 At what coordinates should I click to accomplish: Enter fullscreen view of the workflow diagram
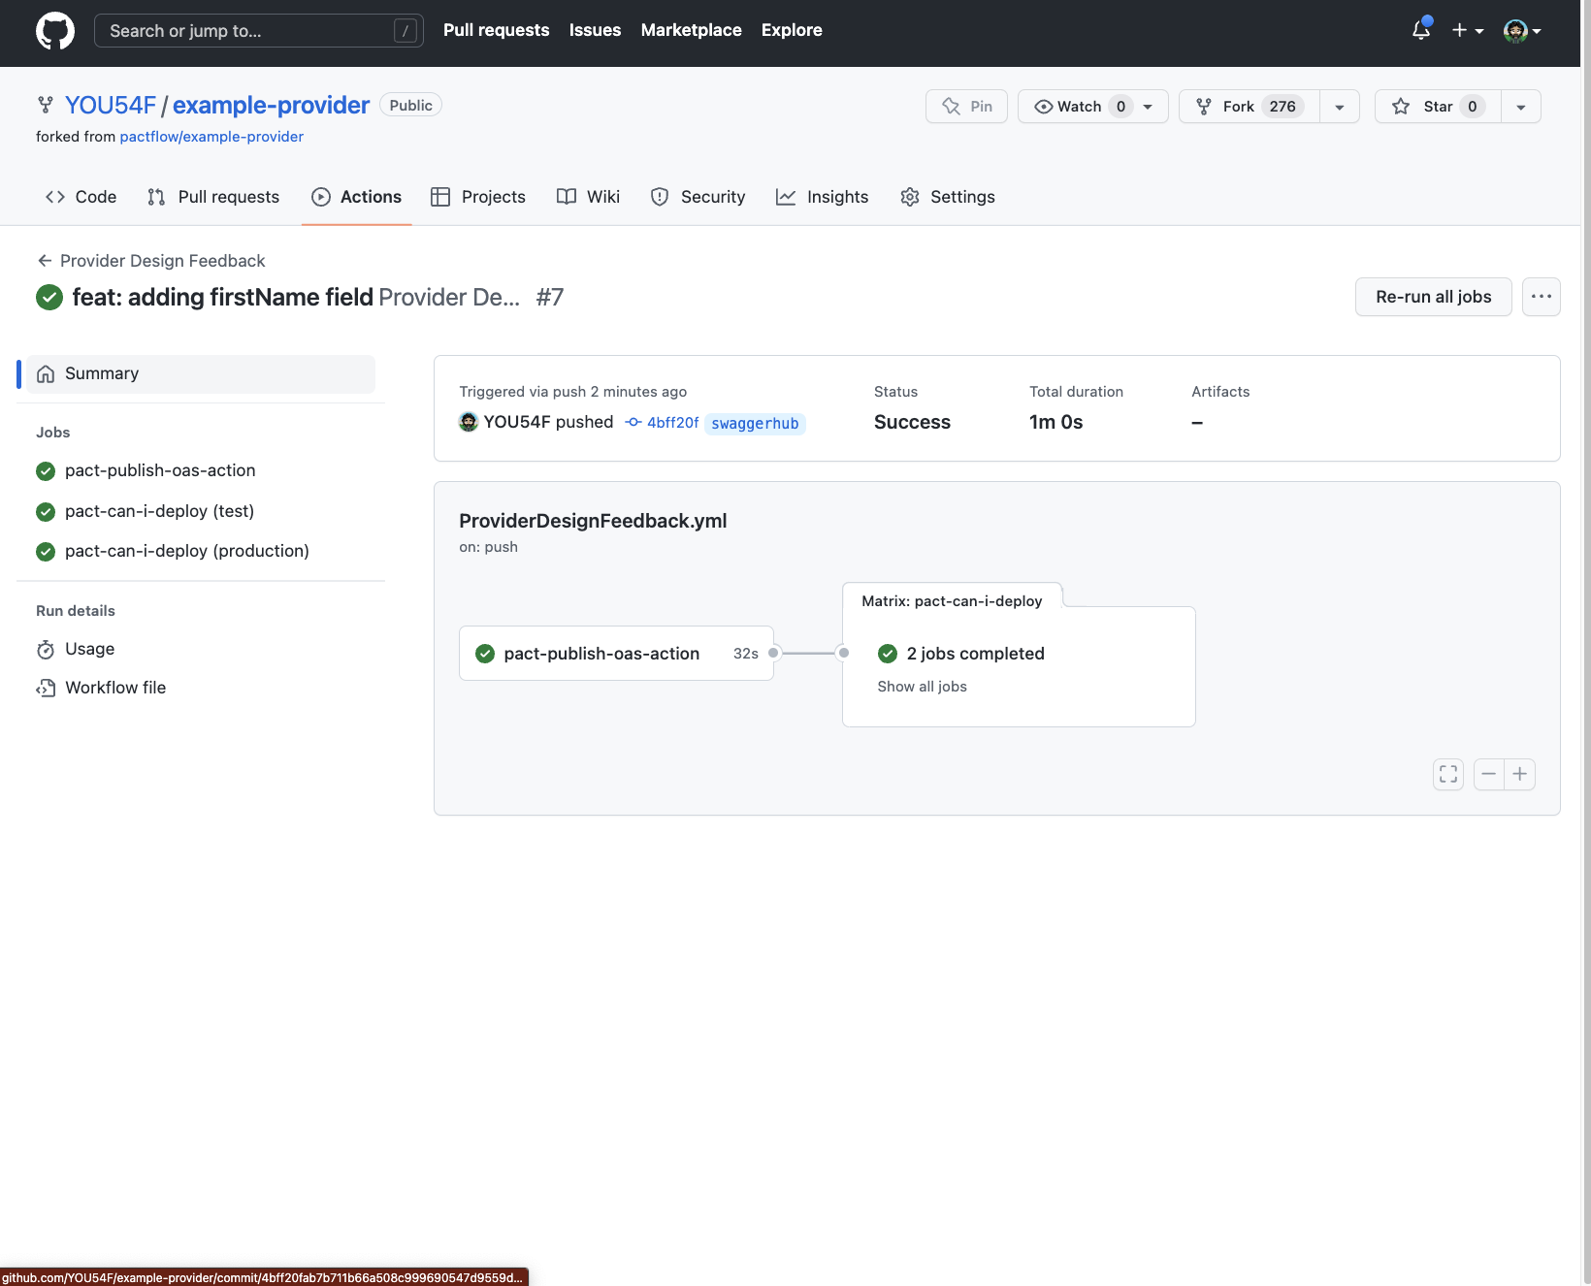pos(1447,774)
